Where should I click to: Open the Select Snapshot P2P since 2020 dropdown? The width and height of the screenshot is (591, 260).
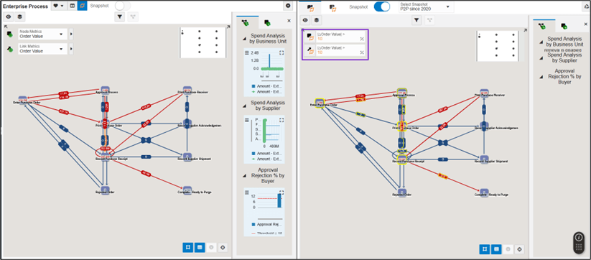(426, 6)
